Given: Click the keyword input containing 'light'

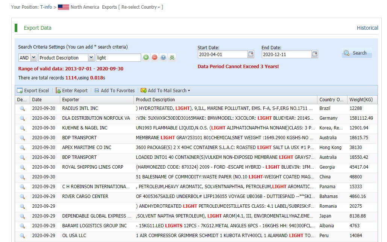Looking at the screenshot, I should [118, 58].
